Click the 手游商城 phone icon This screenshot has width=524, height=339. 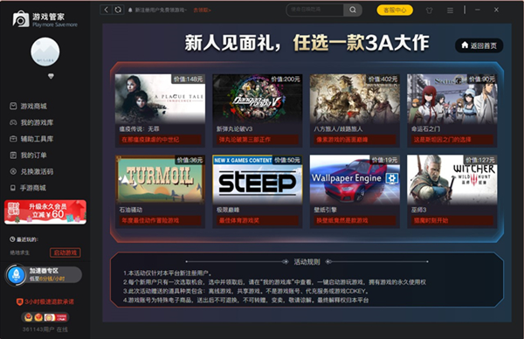click(x=13, y=188)
